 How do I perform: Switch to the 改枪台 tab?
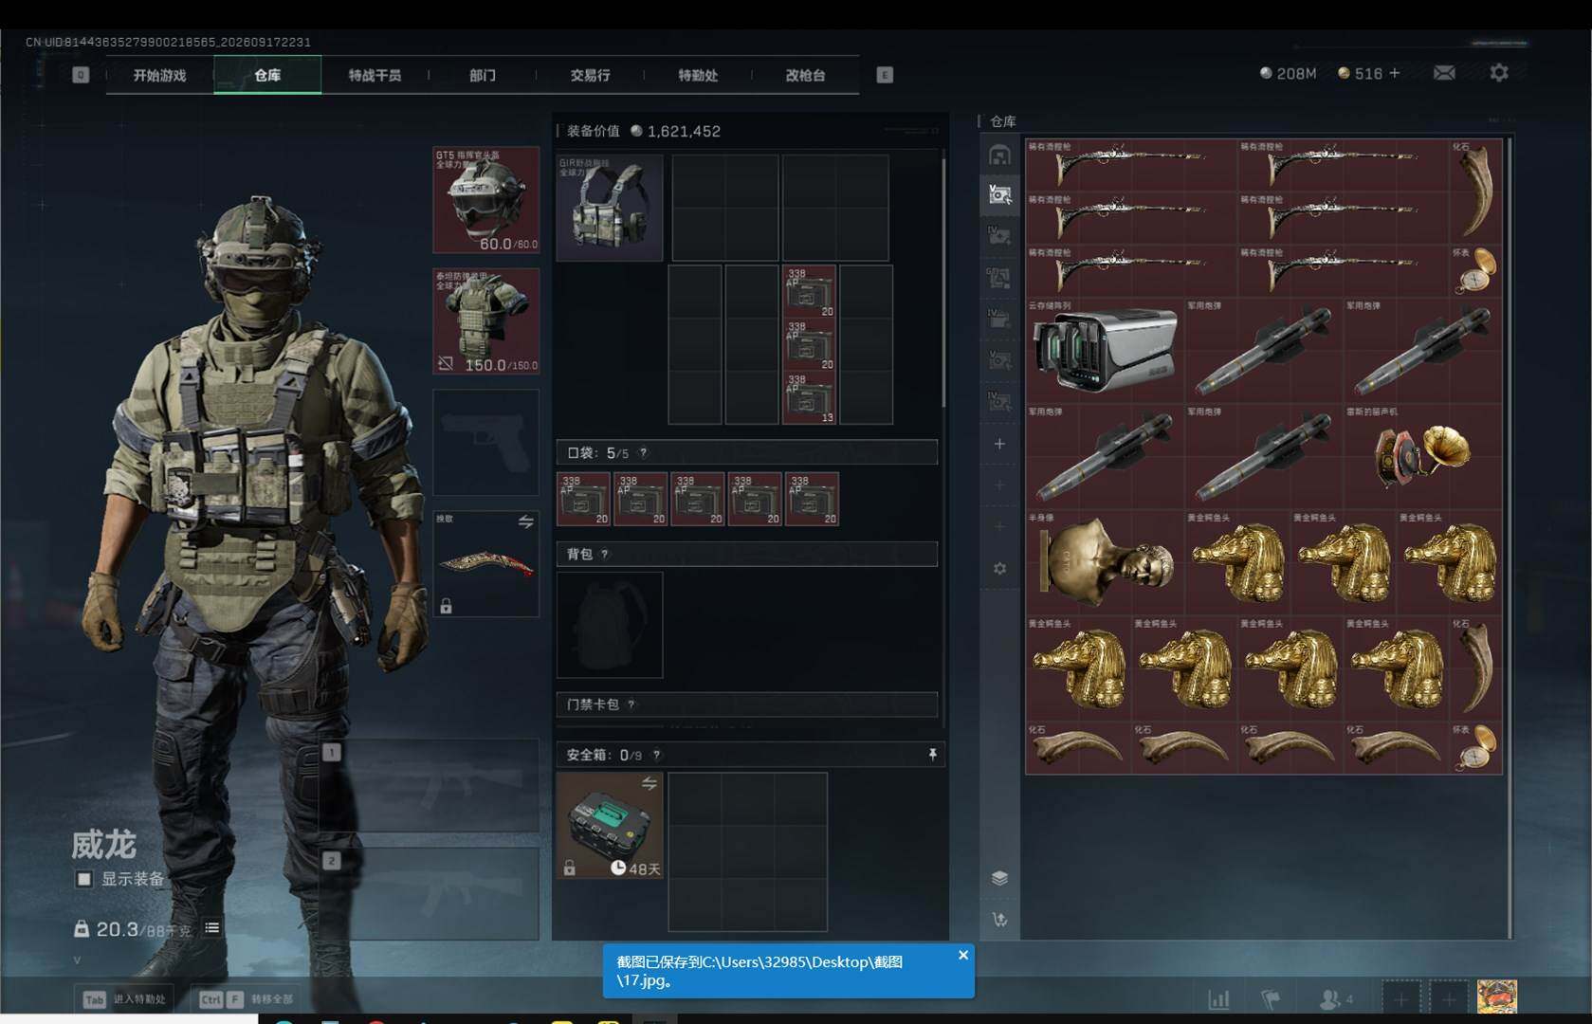(x=805, y=75)
